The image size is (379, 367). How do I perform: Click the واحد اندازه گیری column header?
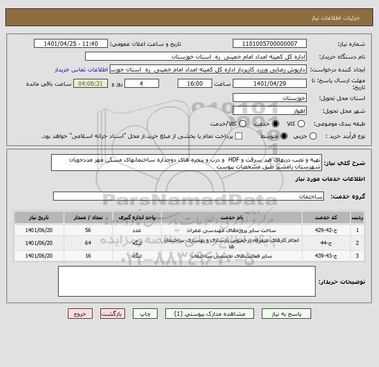(x=137, y=217)
